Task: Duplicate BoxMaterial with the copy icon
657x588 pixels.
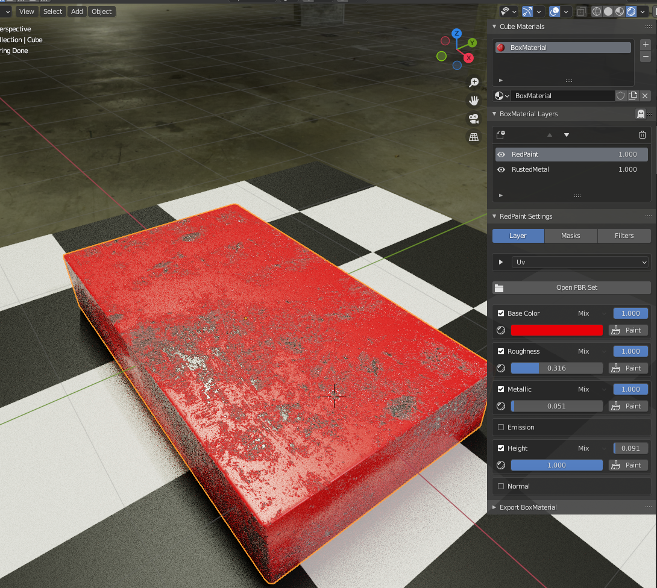Action: pyautogui.click(x=633, y=96)
